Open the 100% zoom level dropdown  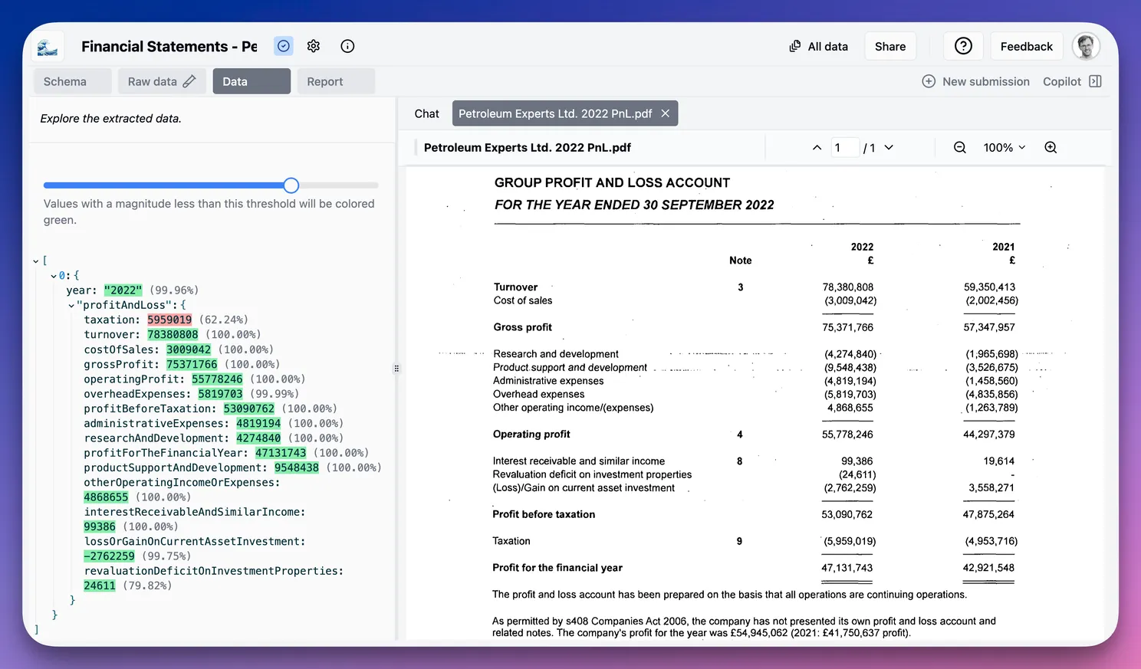1005,147
